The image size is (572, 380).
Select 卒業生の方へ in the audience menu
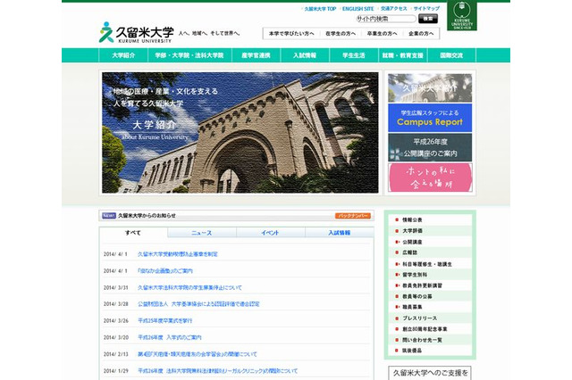point(382,34)
